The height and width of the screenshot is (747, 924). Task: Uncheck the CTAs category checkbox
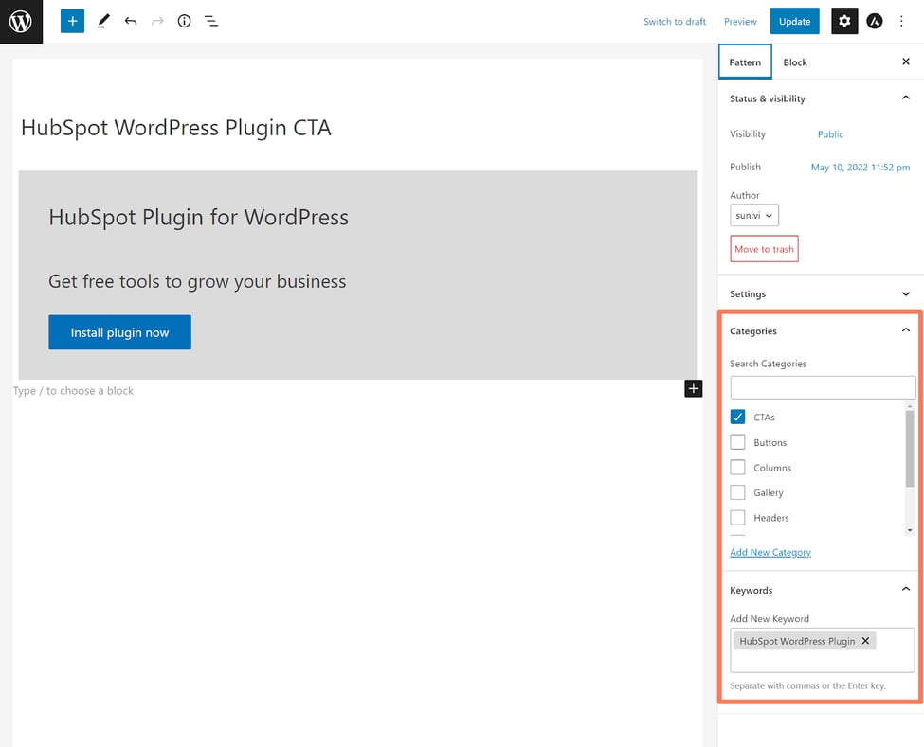click(x=738, y=418)
